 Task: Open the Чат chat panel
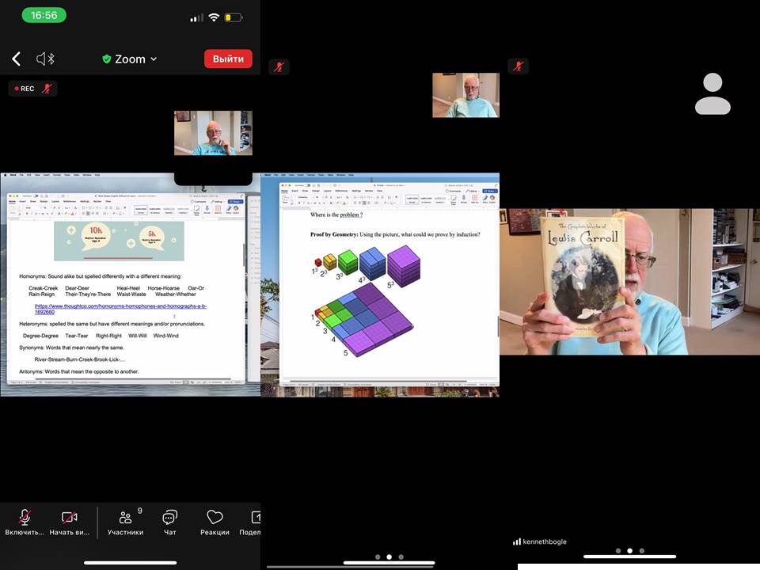click(x=169, y=522)
